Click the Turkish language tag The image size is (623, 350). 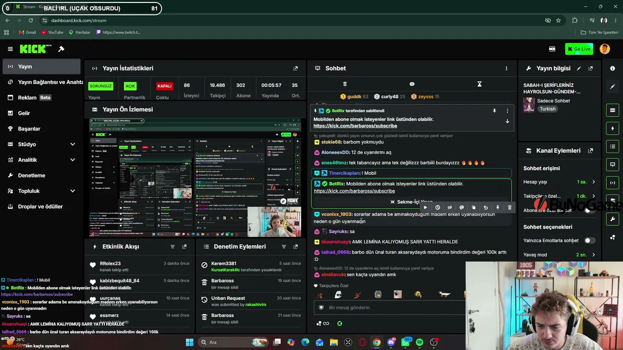pos(548,109)
